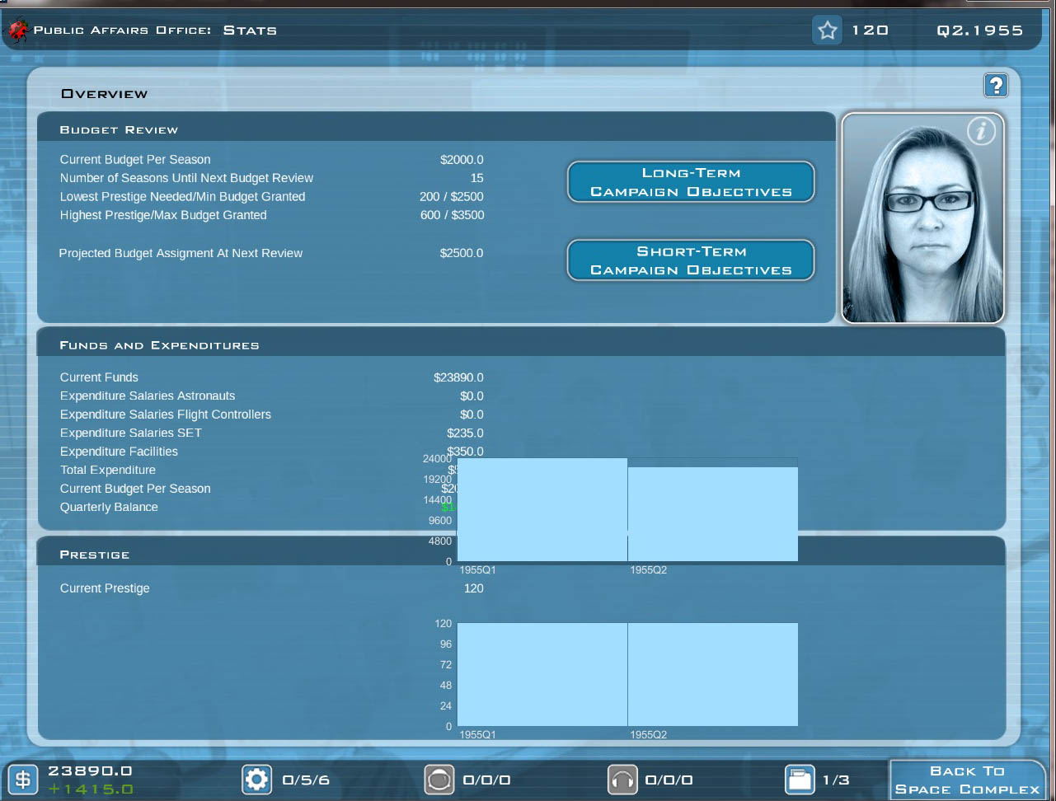Click the 120 value next to Current Prestige
This screenshot has height=801, width=1056.
474,588
